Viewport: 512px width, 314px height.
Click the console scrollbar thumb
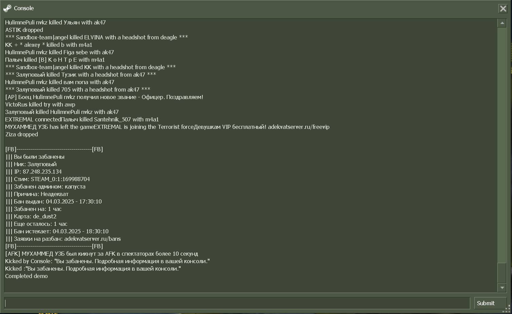click(x=502, y=273)
